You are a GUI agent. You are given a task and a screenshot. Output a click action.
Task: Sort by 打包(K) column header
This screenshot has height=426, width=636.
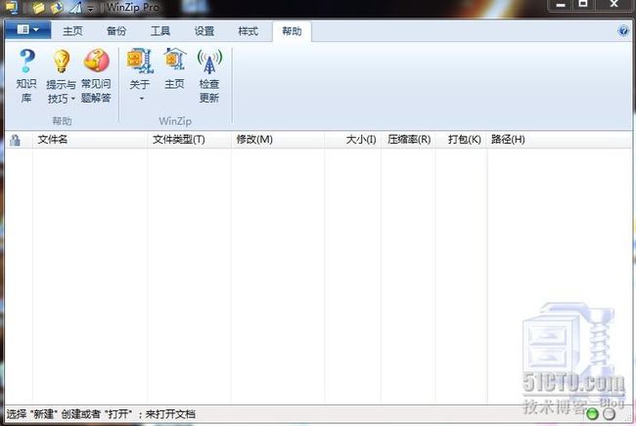[x=462, y=140]
